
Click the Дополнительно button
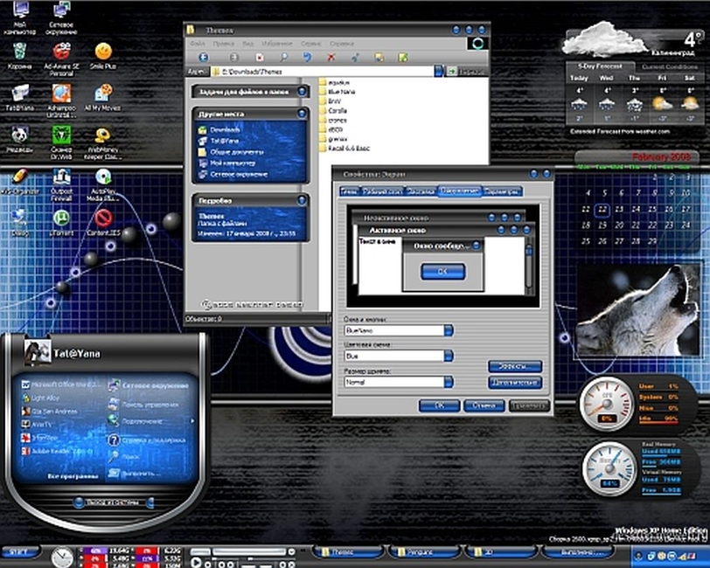click(x=515, y=383)
